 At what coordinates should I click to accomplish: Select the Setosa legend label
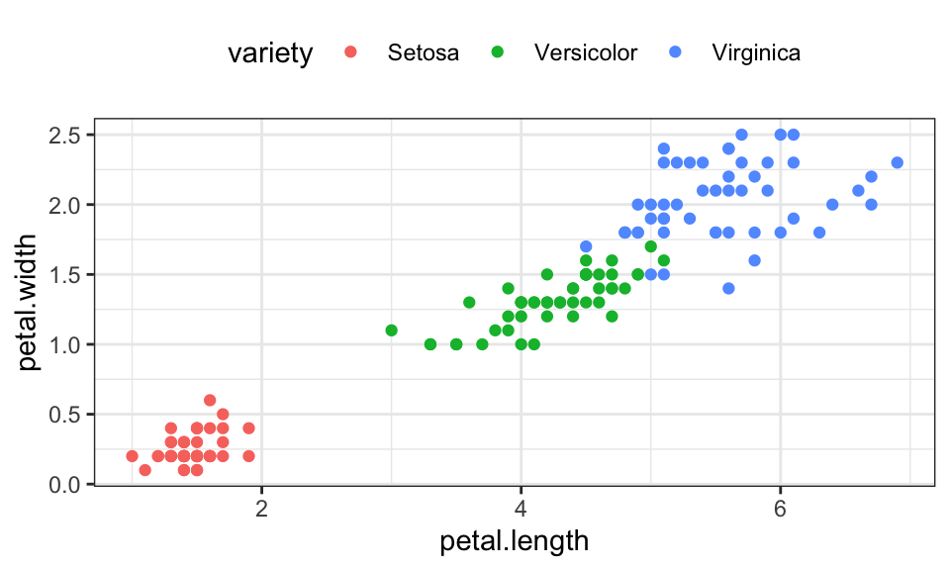[x=424, y=52]
